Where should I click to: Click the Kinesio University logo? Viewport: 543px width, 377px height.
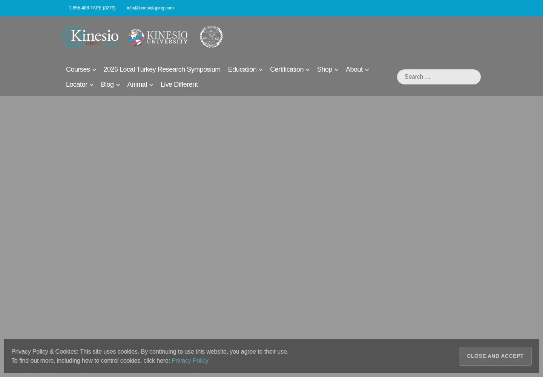158,37
